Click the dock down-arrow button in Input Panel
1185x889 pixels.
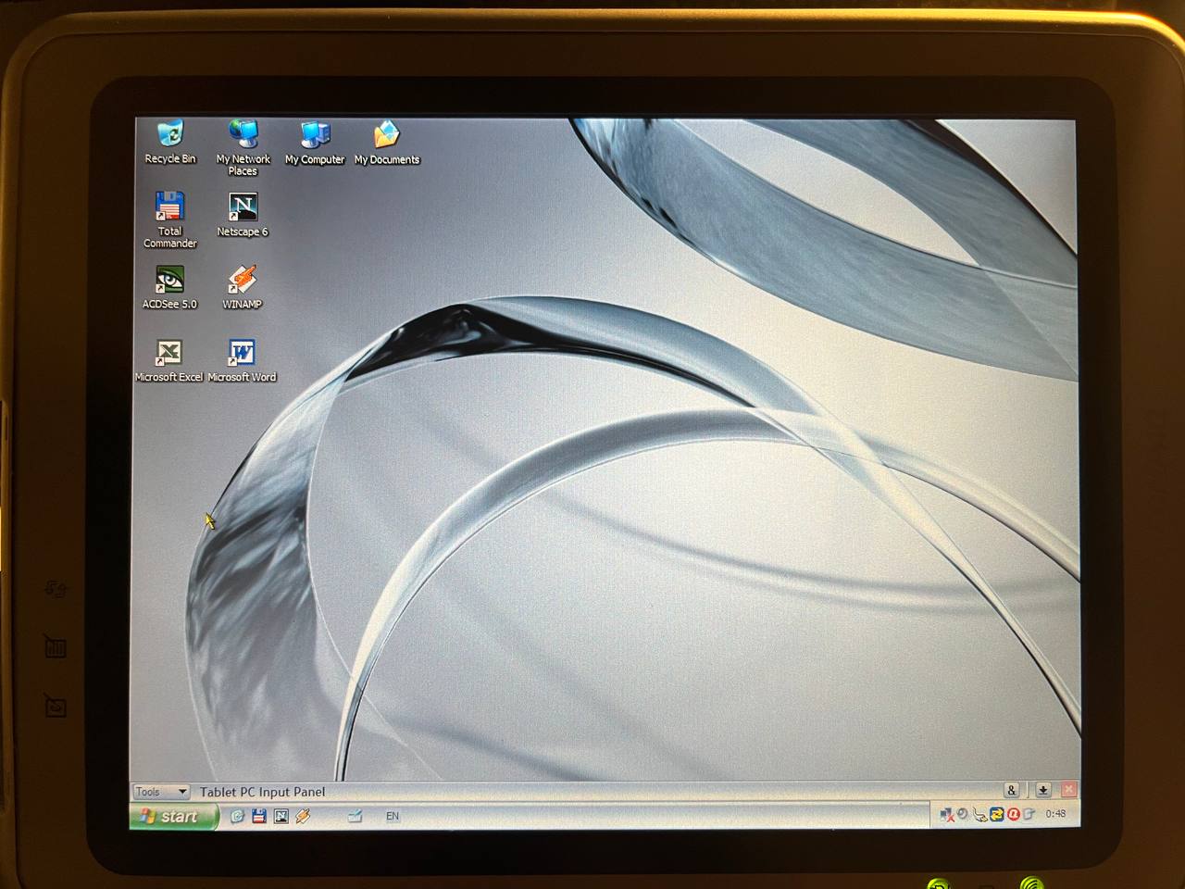point(1042,790)
